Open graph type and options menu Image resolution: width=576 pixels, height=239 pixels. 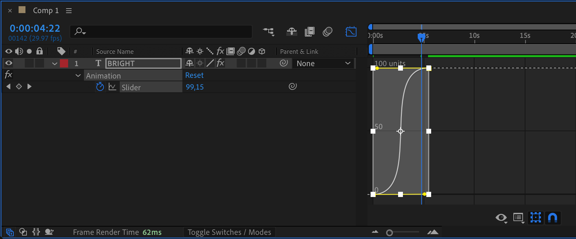point(518,218)
